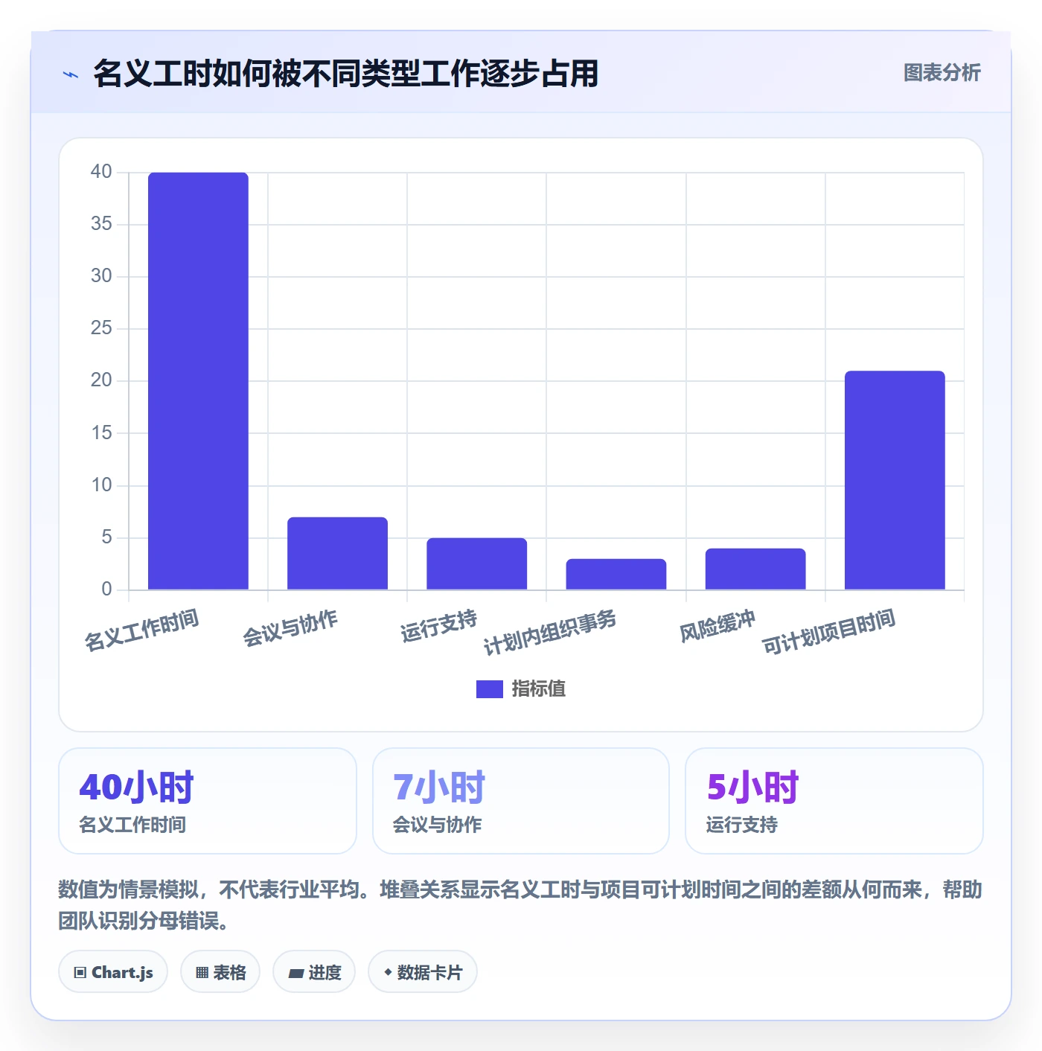Select the 进度 tag chip
Screen dimensions: 1042x1051
pos(314,972)
